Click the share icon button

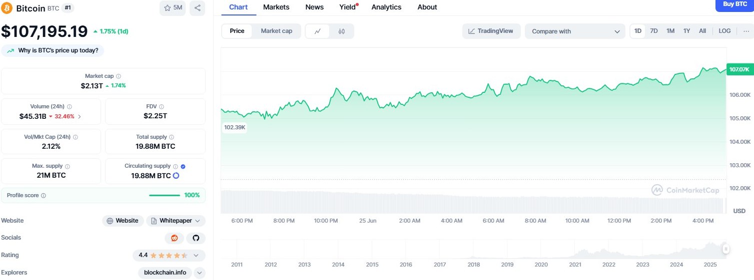click(x=197, y=8)
